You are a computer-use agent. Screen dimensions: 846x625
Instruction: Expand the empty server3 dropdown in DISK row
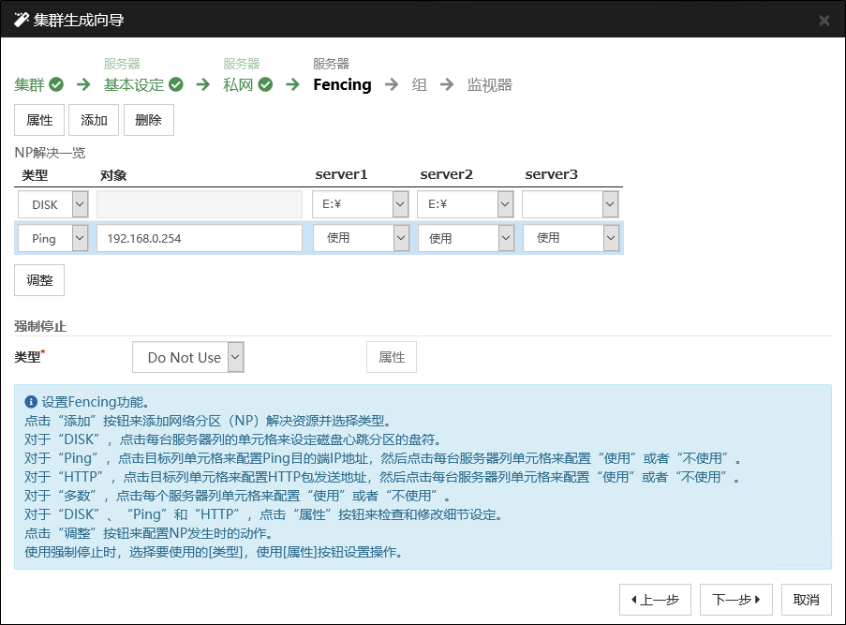(571, 204)
